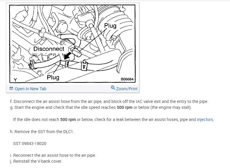Click step i about reconnecting air assist hose

[53, 155]
